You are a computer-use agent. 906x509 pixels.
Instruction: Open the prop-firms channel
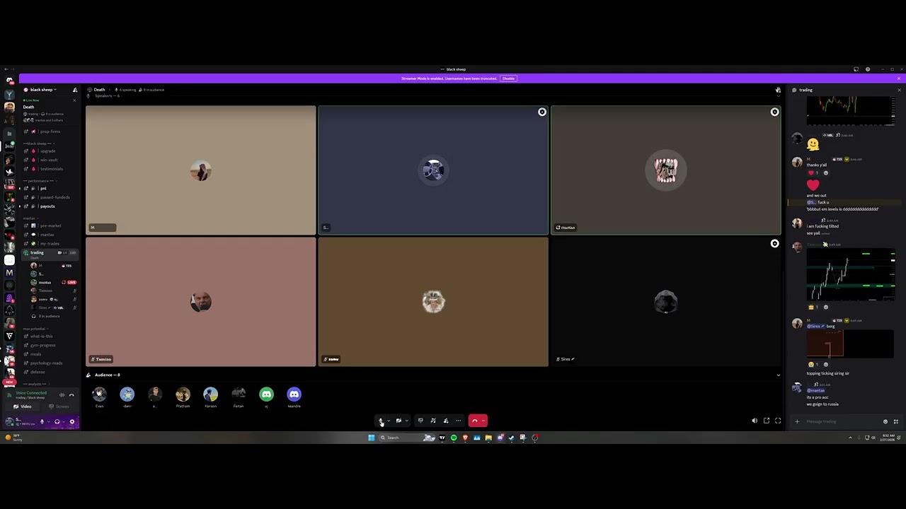pyautogui.click(x=50, y=131)
